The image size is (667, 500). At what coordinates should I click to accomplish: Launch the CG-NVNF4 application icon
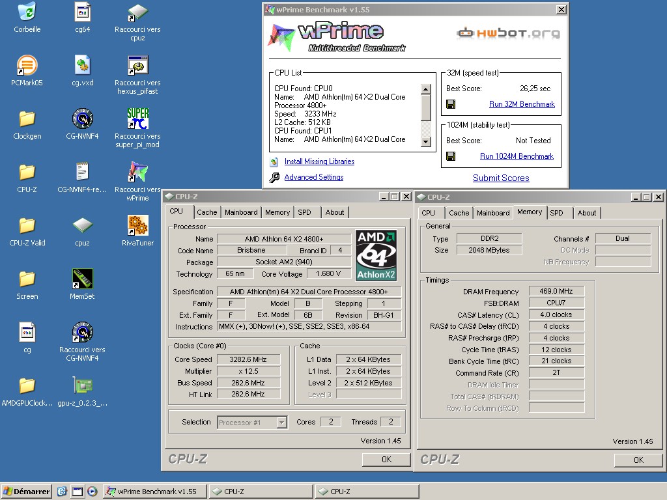(82, 119)
